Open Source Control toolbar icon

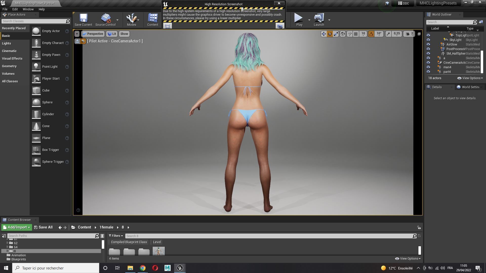(x=105, y=18)
